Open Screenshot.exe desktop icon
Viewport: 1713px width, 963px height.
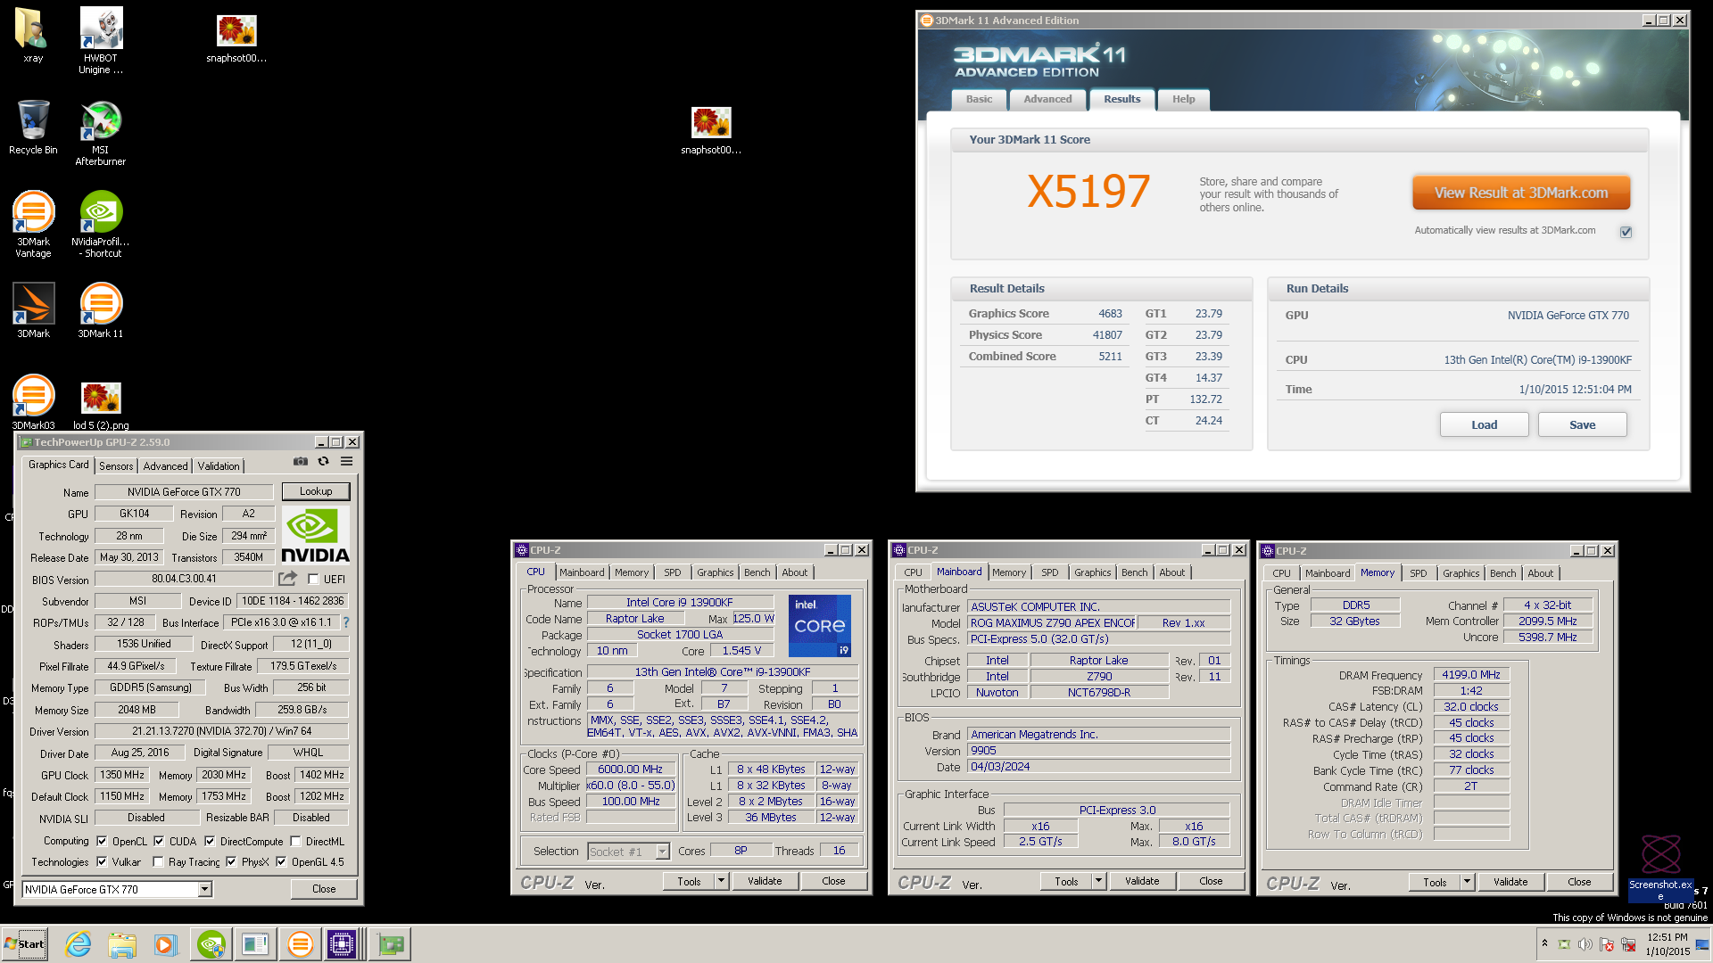tap(1660, 868)
